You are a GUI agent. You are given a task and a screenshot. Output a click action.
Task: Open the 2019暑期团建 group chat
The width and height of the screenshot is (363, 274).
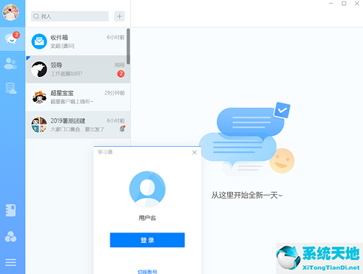tap(78, 125)
